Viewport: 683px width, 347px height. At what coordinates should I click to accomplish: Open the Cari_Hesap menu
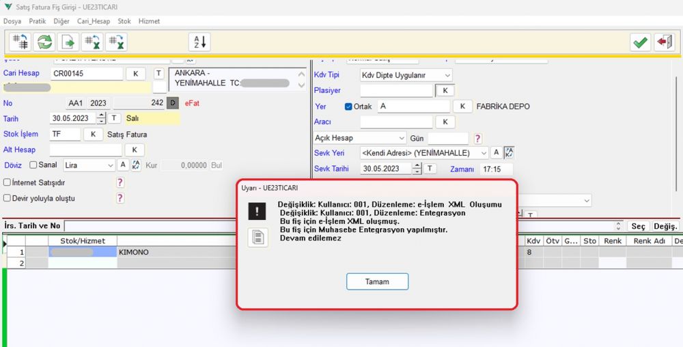(x=94, y=21)
